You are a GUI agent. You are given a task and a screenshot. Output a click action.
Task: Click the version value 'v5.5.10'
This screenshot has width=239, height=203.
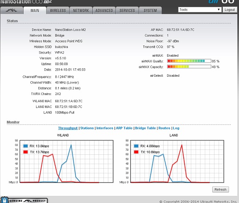coord(61,58)
